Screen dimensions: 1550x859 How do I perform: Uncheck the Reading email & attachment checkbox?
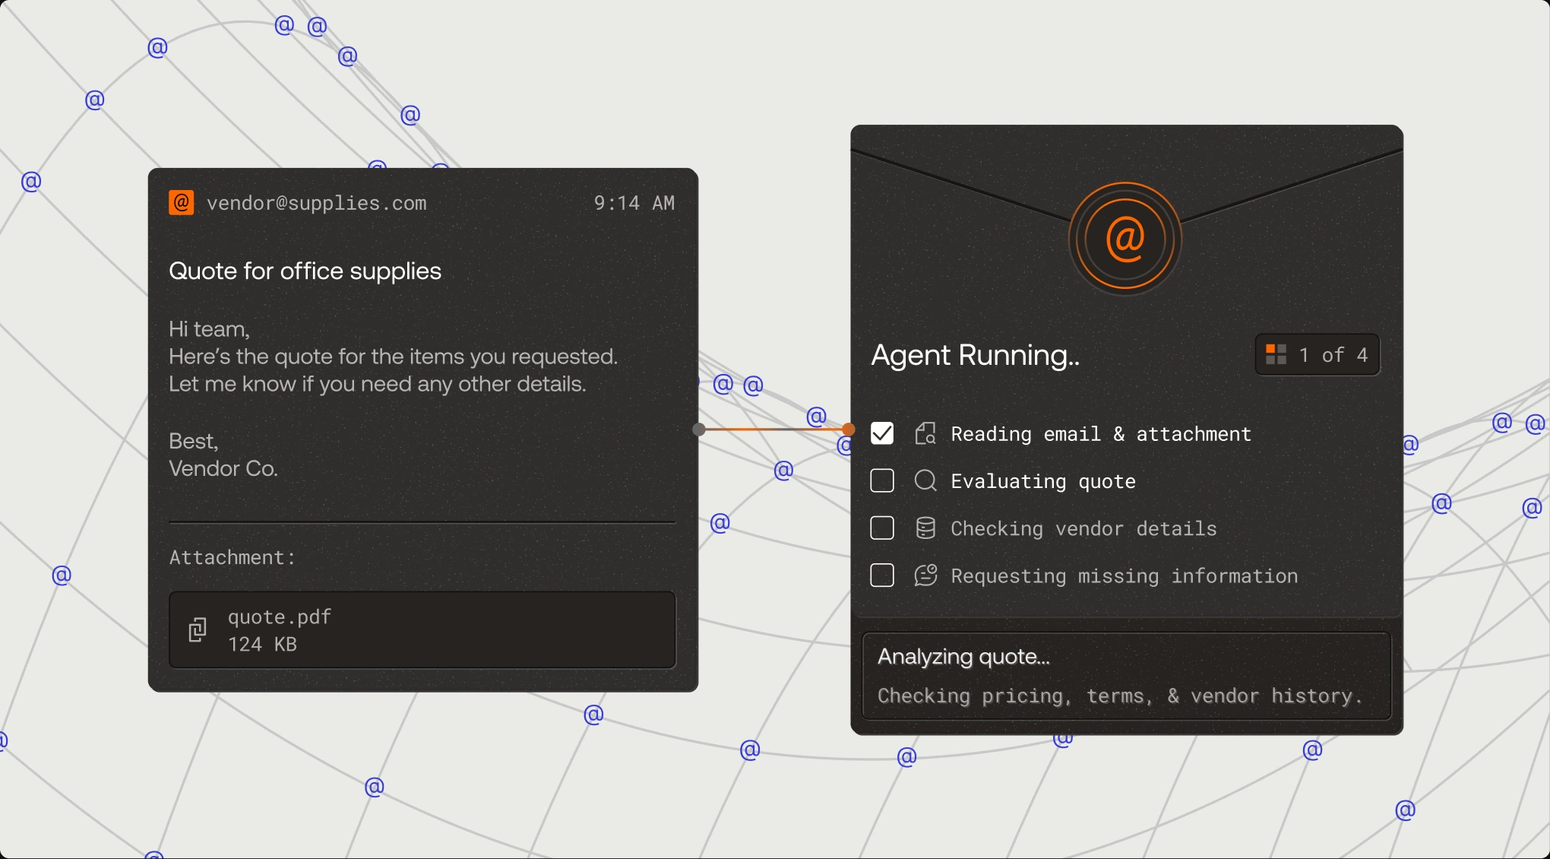(x=882, y=433)
